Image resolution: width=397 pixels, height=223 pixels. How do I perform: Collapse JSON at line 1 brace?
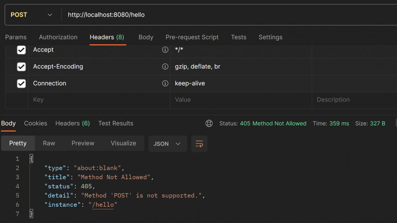point(31,159)
